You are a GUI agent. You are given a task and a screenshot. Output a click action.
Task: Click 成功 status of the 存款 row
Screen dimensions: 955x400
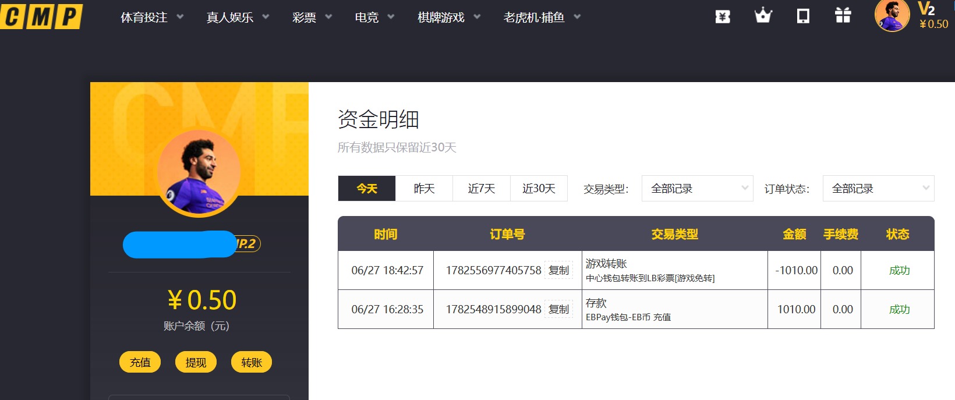899,309
